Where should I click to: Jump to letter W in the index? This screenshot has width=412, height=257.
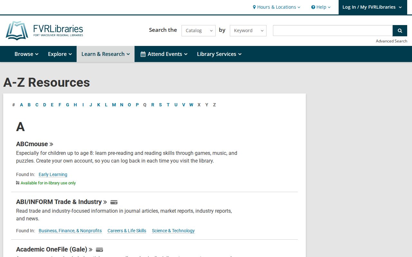tap(191, 105)
